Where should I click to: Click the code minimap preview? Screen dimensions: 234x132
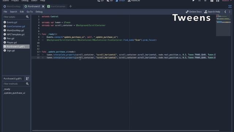[223, 25]
